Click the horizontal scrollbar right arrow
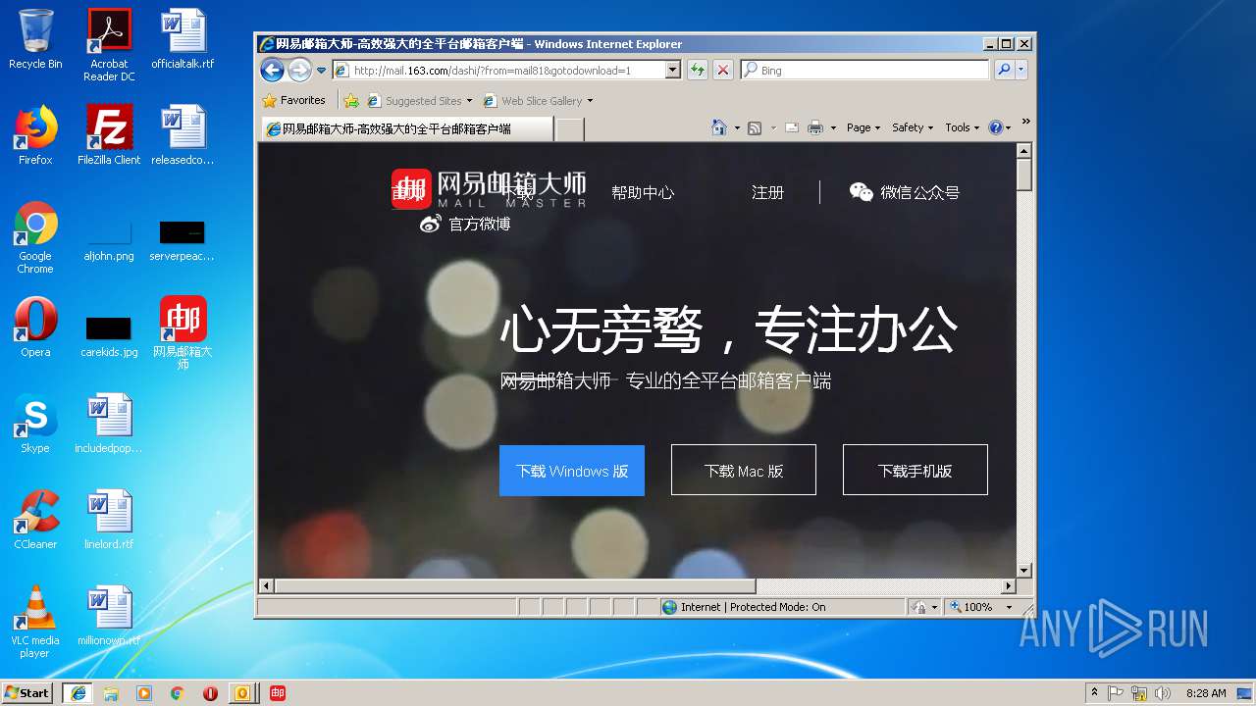 click(x=1008, y=585)
